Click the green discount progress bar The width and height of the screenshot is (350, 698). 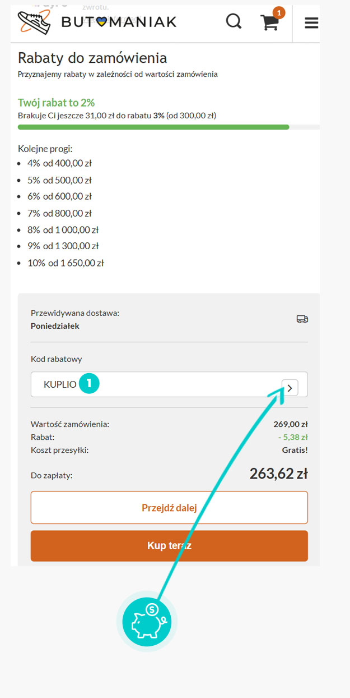pyautogui.click(x=153, y=127)
